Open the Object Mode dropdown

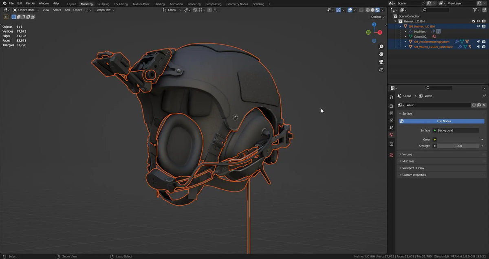coord(26,10)
